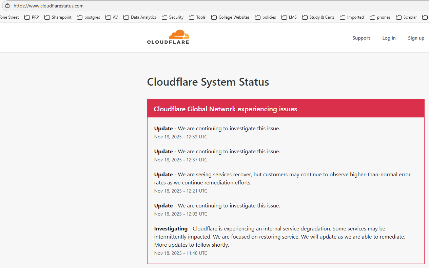Viewport: 429px width, 268px height.
Task: Open the phones bookmarks folder
Action: tap(380, 17)
